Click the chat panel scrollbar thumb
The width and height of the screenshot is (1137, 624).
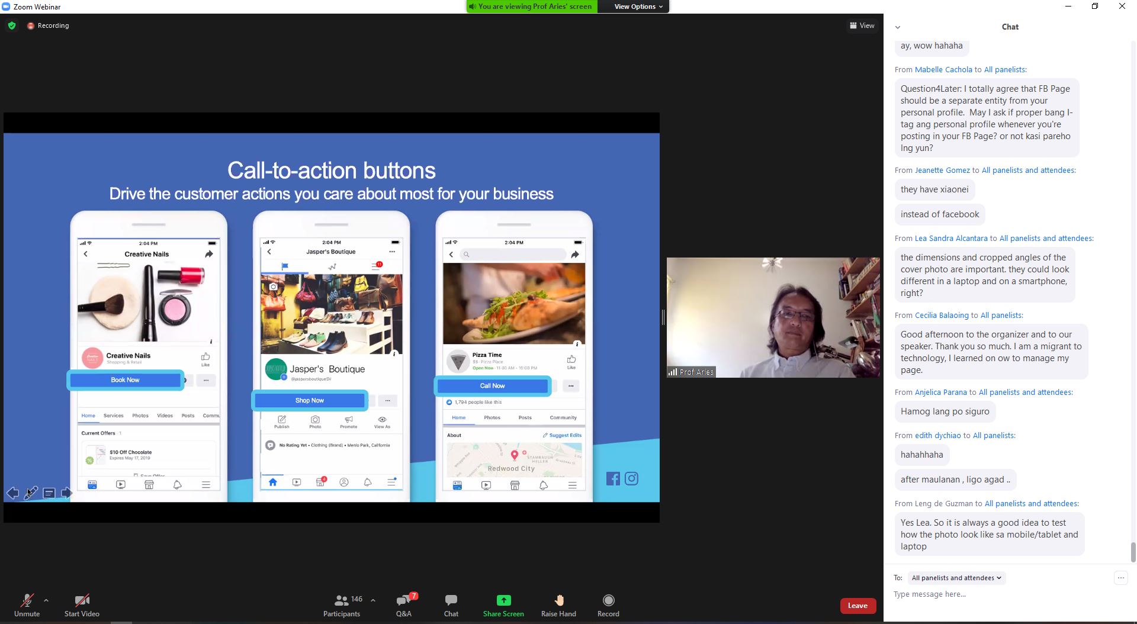(1133, 552)
